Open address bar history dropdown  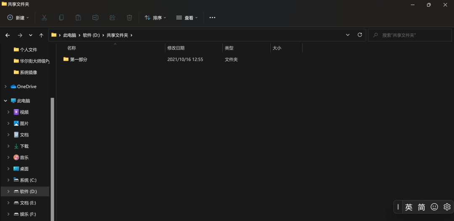tap(348, 35)
